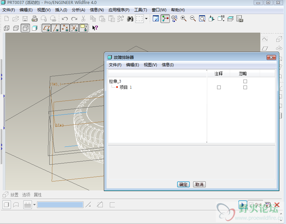Open the 视图(V) main menu
This screenshot has height=224, width=286.
point(44,10)
